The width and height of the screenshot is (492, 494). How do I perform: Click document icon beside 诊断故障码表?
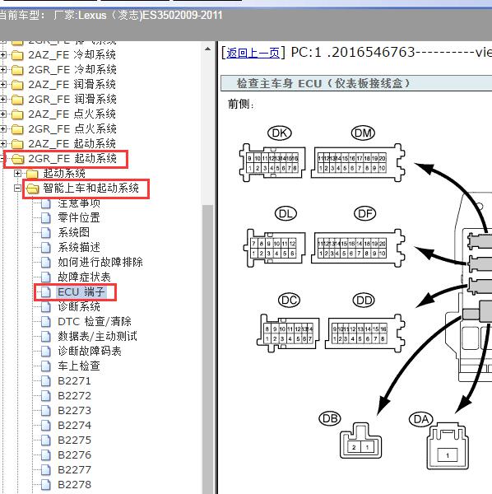click(46, 352)
